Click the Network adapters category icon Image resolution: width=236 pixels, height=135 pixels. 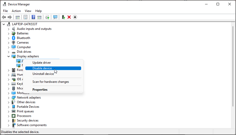click(x=14, y=98)
